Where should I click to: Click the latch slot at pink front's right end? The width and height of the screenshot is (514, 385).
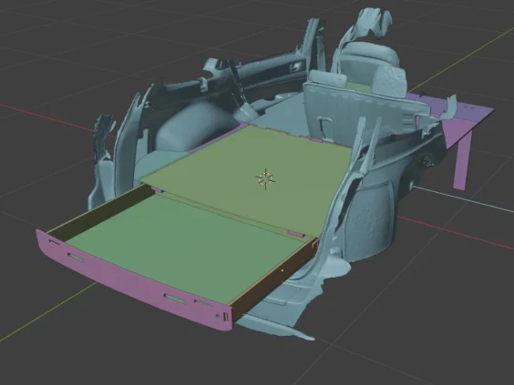pyautogui.click(x=225, y=316)
